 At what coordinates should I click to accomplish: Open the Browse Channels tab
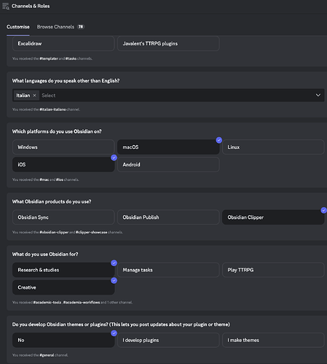tap(55, 27)
